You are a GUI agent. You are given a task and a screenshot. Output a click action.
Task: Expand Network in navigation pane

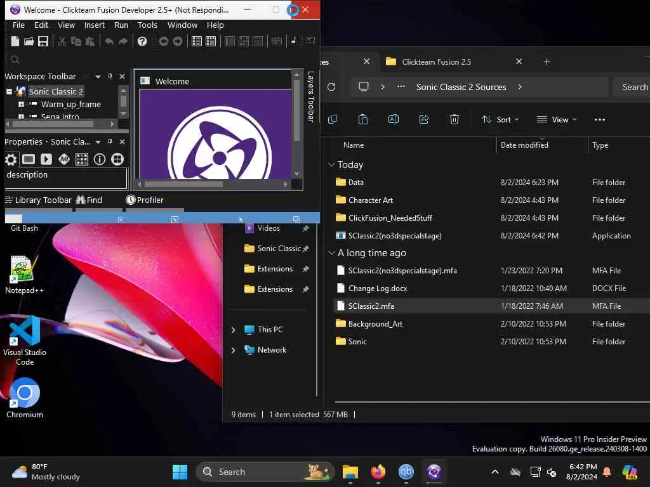(x=234, y=350)
